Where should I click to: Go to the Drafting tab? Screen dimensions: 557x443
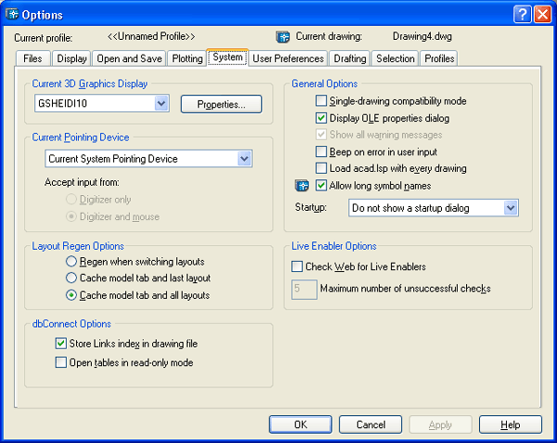tap(348, 59)
